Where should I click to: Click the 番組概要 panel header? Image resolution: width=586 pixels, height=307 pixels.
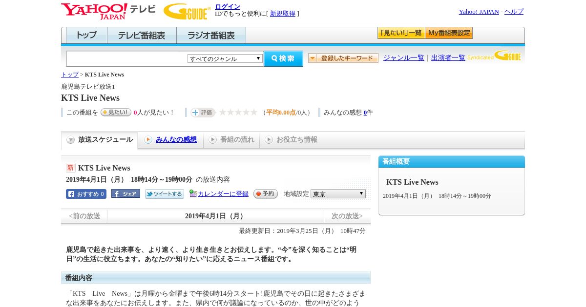pos(452,162)
